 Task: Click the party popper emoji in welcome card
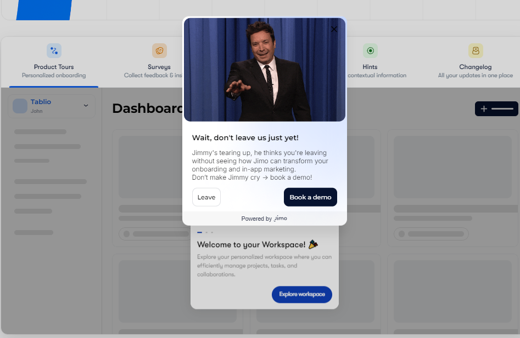click(x=313, y=244)
